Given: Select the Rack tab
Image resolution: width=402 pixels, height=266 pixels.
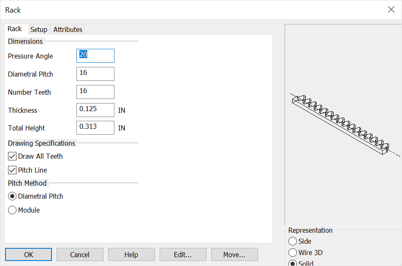Looking at the screenshot, I should (16, 29).
